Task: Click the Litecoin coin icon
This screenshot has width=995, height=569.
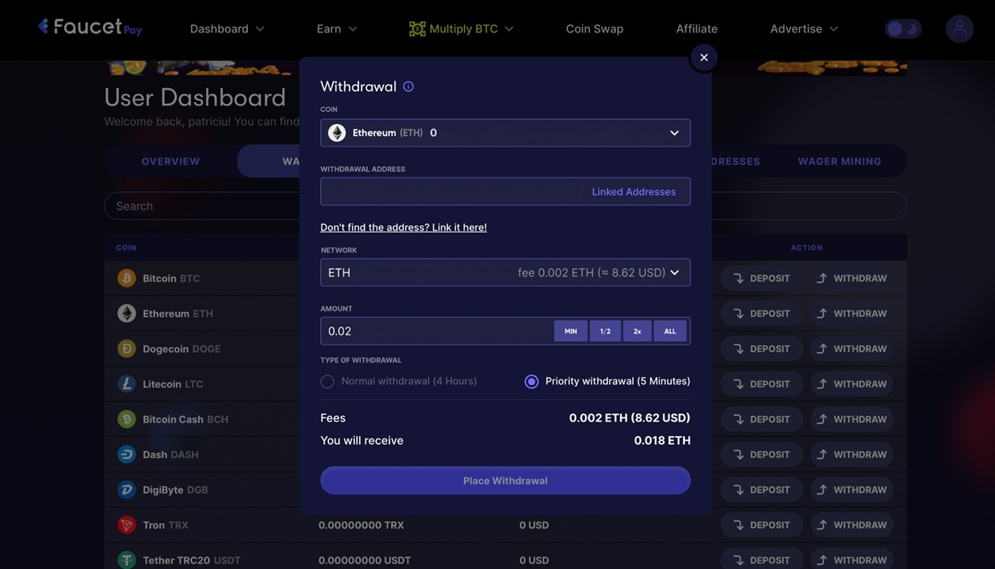Action: point(126,384)
